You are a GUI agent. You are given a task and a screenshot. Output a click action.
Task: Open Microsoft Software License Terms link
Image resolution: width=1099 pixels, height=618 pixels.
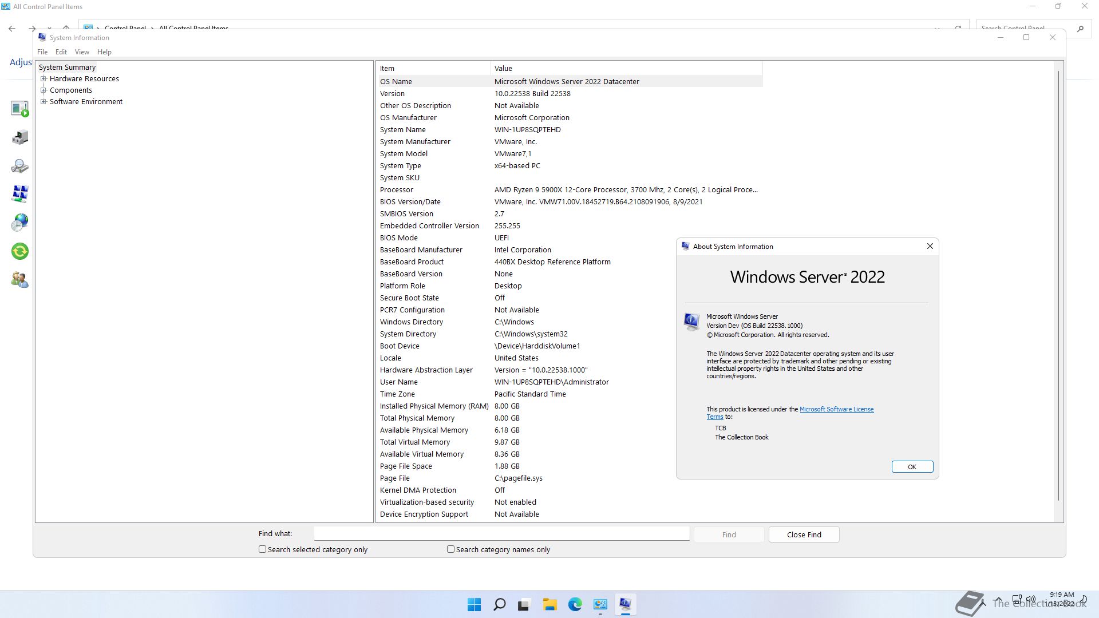[x=836, y=409]
